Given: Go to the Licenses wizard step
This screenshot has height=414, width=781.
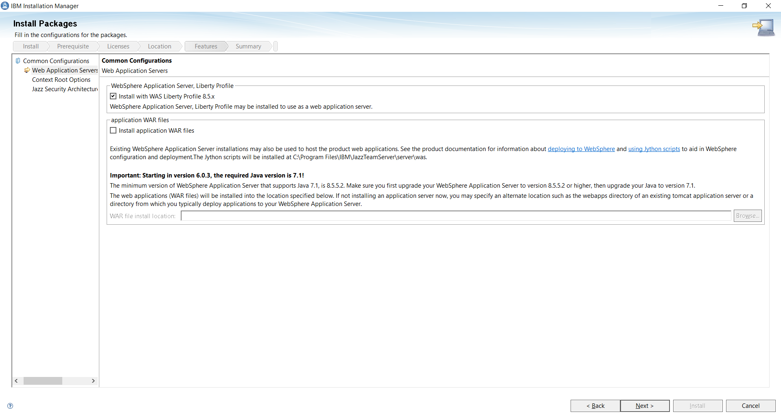Looking at the screenshot, I should (x=118, y=46).
